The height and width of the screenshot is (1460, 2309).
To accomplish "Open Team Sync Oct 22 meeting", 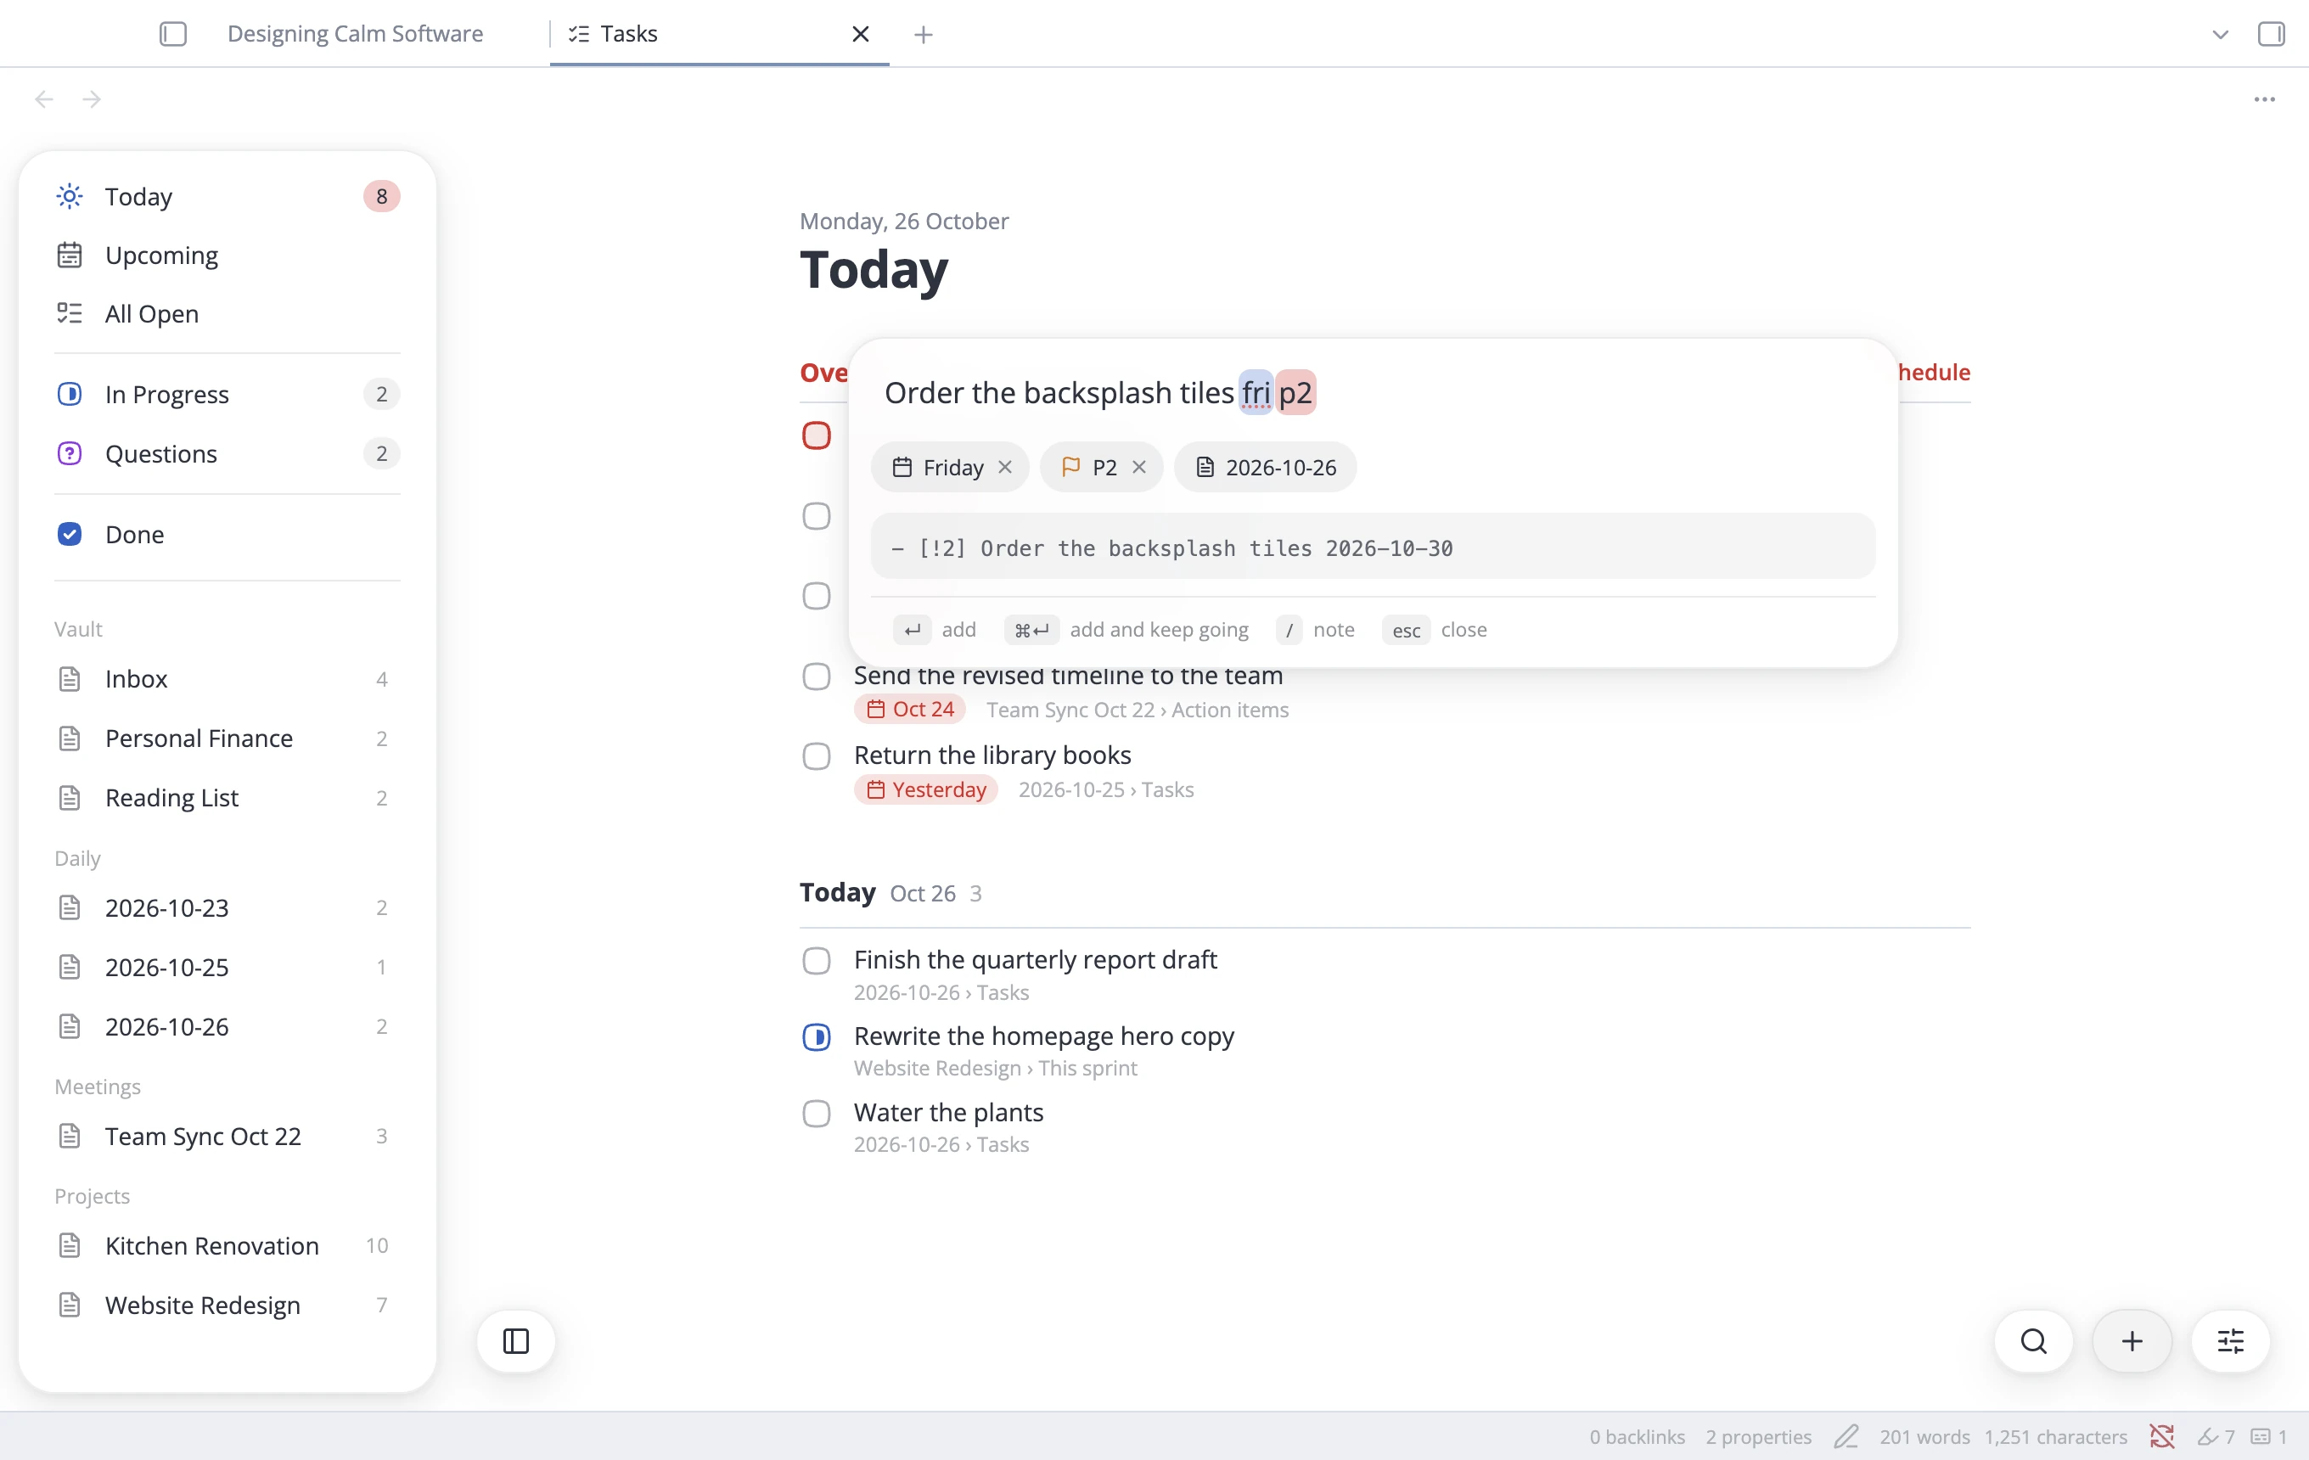I will pos(228,1136).
